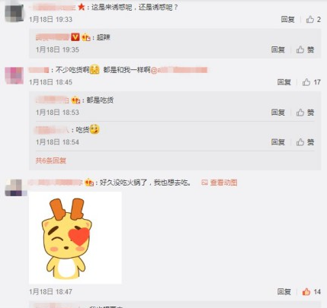The image size is (327, 308).
Task: Click the @mention link in 18:45 comment
Action: 179,70
